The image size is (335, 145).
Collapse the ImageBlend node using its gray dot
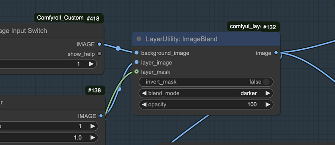click(x=139, y=39)
